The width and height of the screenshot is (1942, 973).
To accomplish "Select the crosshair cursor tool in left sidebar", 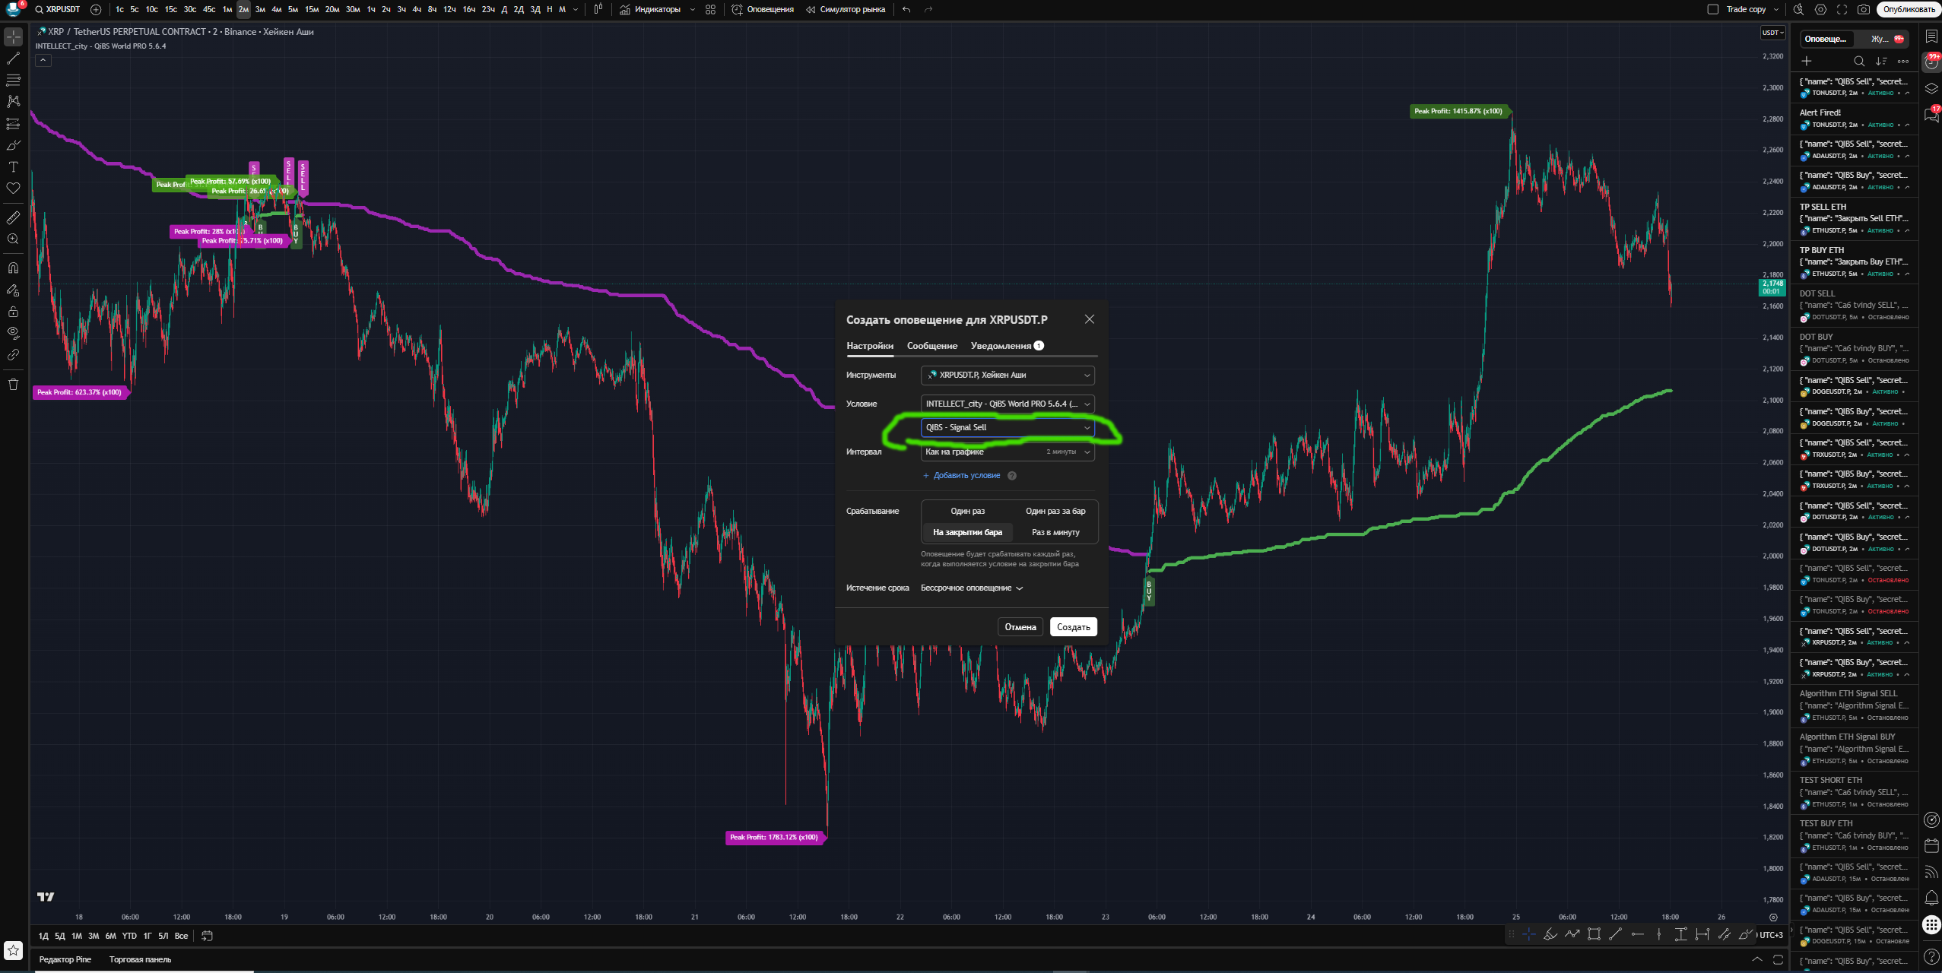I will [x=13, y=36].
